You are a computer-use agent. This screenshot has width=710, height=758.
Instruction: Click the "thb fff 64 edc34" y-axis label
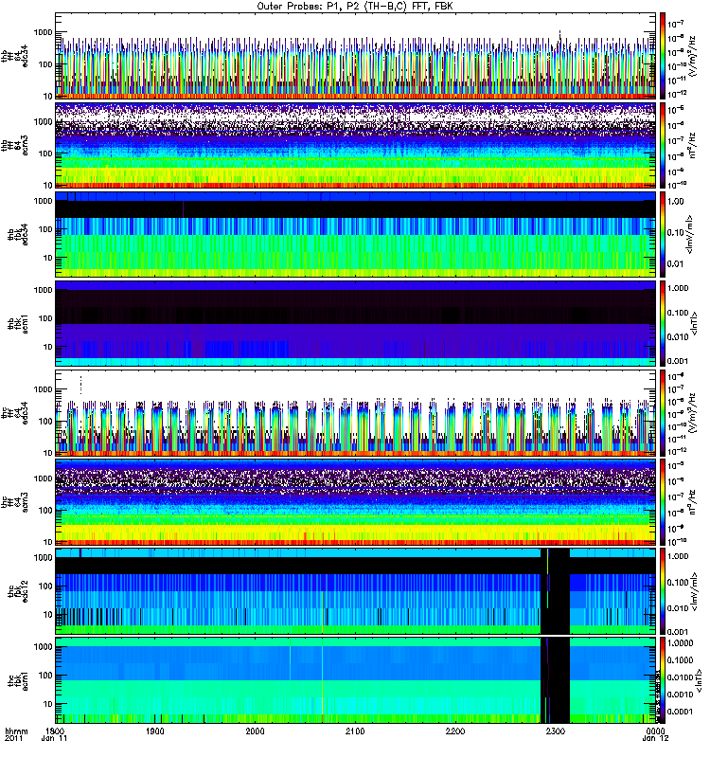click(x=15, y=56)
